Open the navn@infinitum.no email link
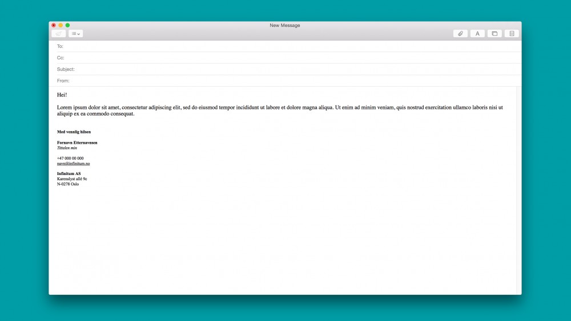The image size is (571, 321). tap(73, 164)
